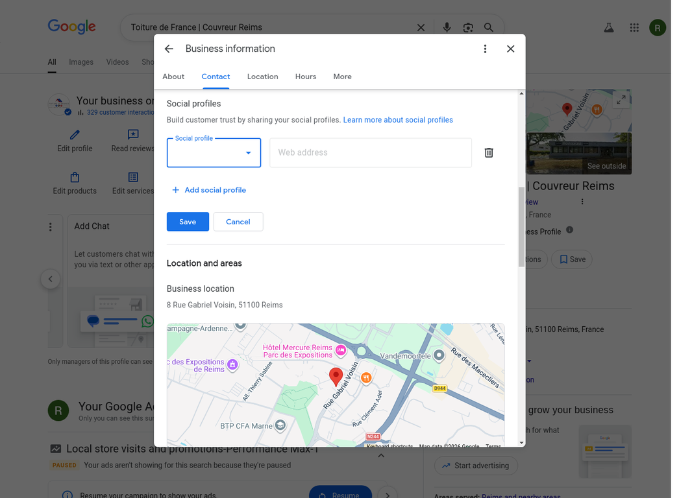This screenshot has height=498, width=679.
Task: Open the Google apps grid
Action: click(634, 27)
